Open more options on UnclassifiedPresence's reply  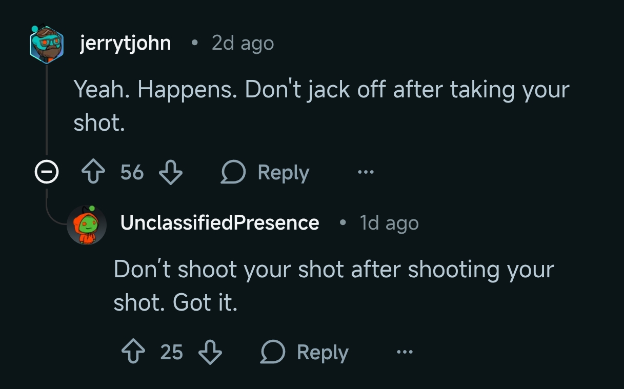tap(405, 353)
